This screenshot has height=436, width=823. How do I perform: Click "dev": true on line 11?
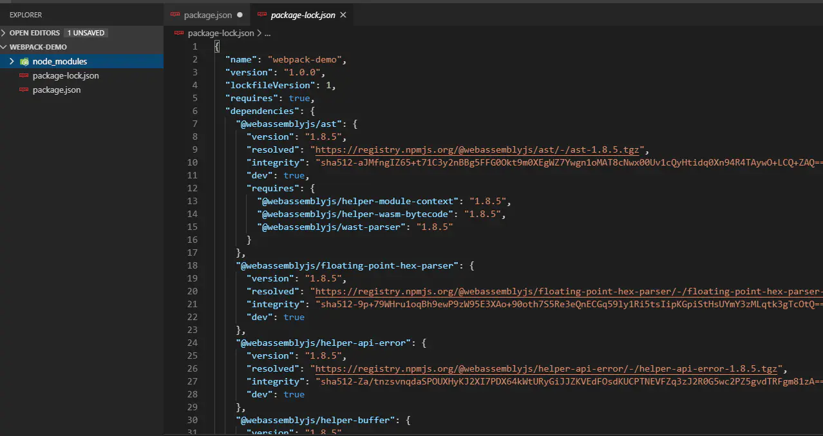tap(278, 175)
